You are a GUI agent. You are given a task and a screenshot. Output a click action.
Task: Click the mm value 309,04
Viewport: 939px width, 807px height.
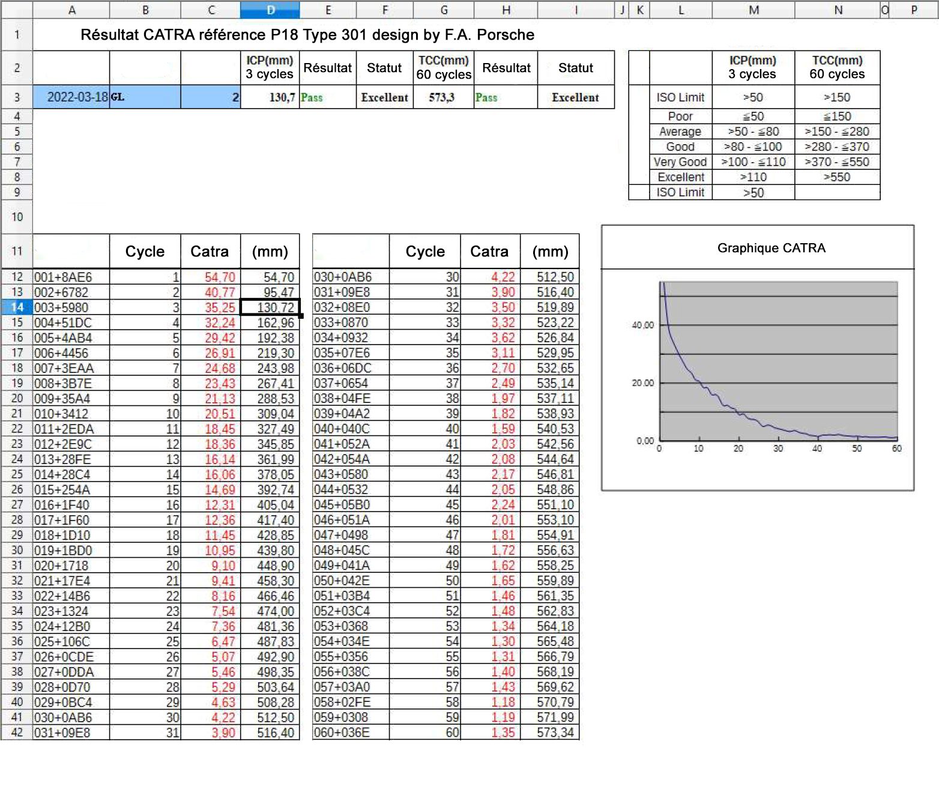click(270, 414)
